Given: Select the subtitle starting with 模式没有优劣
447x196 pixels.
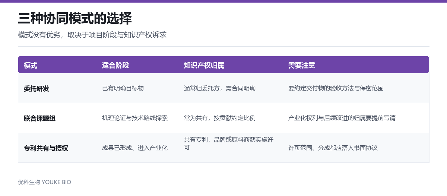Looking at the screenshot, I should [92, 35].
